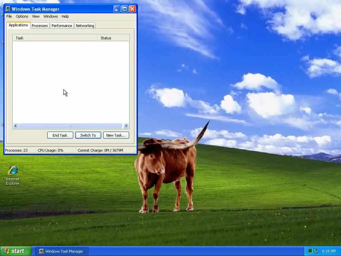Open the File menu

click(9, 16)
